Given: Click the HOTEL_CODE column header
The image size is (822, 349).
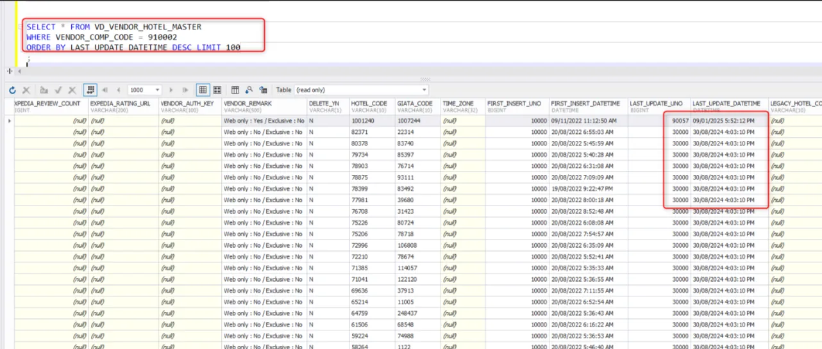Looking at the screenshot, I should [x=369, y=103].
